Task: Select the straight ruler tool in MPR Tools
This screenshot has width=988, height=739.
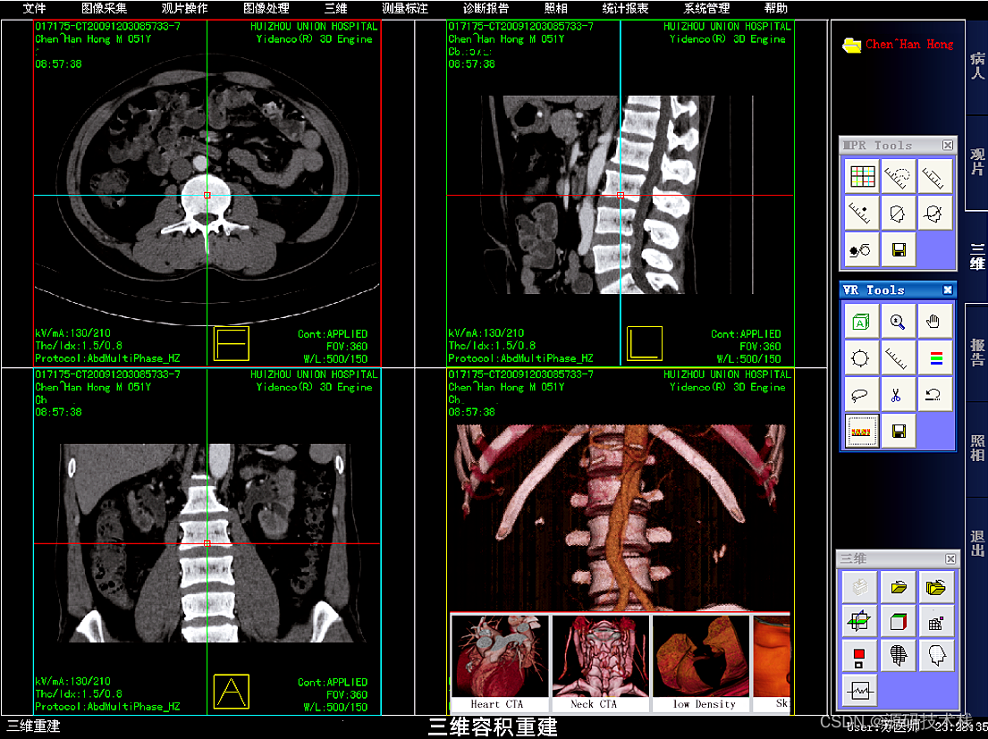Action: tap(933, 177)
